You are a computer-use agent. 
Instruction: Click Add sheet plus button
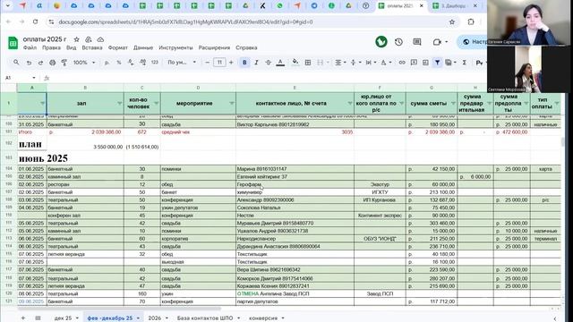(x=23, y=318)
